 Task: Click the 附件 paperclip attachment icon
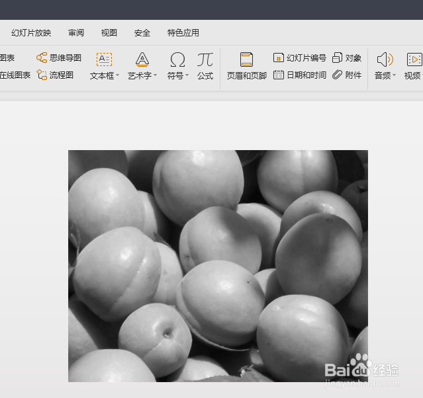(337, 75)
